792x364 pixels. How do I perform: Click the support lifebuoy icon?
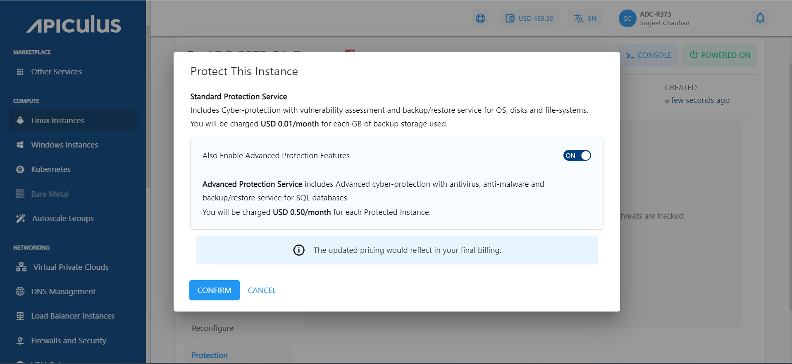click(x=480, y=18)
